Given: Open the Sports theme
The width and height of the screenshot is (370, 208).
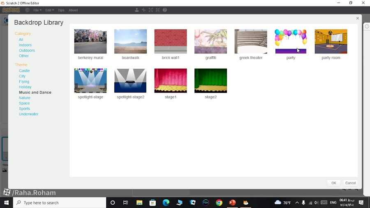Looking at the screenshot, I should [x=25, y=109].
